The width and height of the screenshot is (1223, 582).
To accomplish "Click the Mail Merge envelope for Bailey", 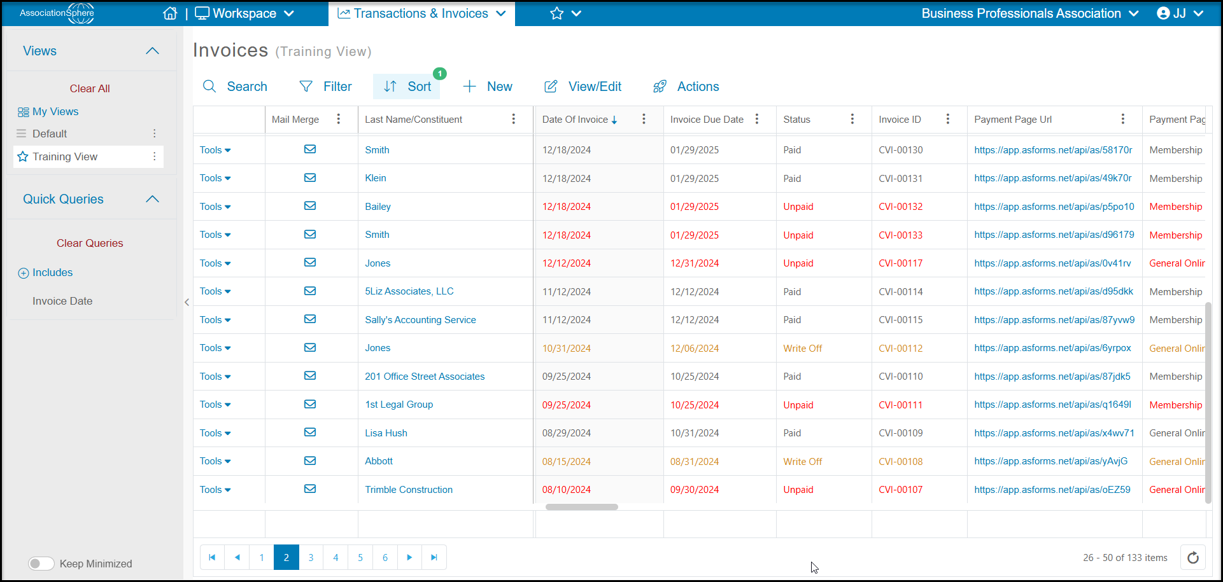I will click(310, 206).
